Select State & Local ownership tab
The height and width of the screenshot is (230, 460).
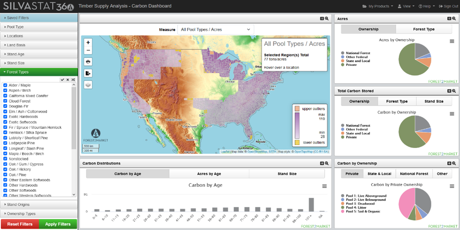point(379,174)
